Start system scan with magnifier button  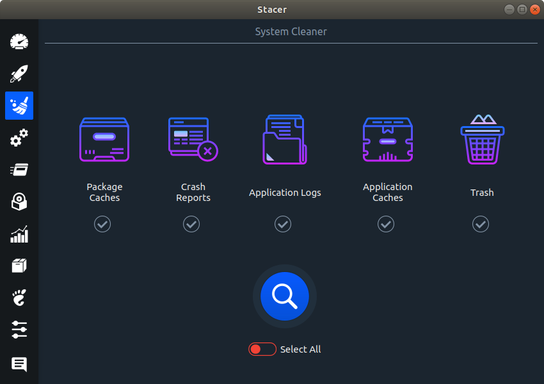(x=285, y=296)
